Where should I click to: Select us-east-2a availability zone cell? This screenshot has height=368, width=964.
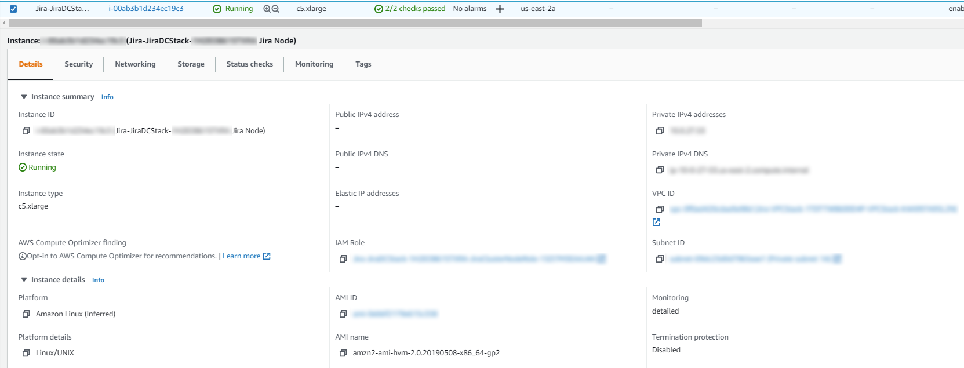pos(538,9)
